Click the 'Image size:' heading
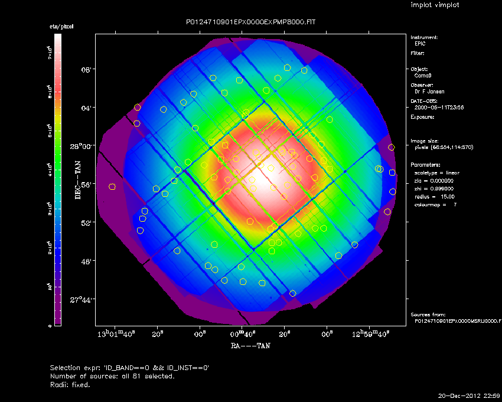This screenshot has width=502, height=402. (425, 141)
